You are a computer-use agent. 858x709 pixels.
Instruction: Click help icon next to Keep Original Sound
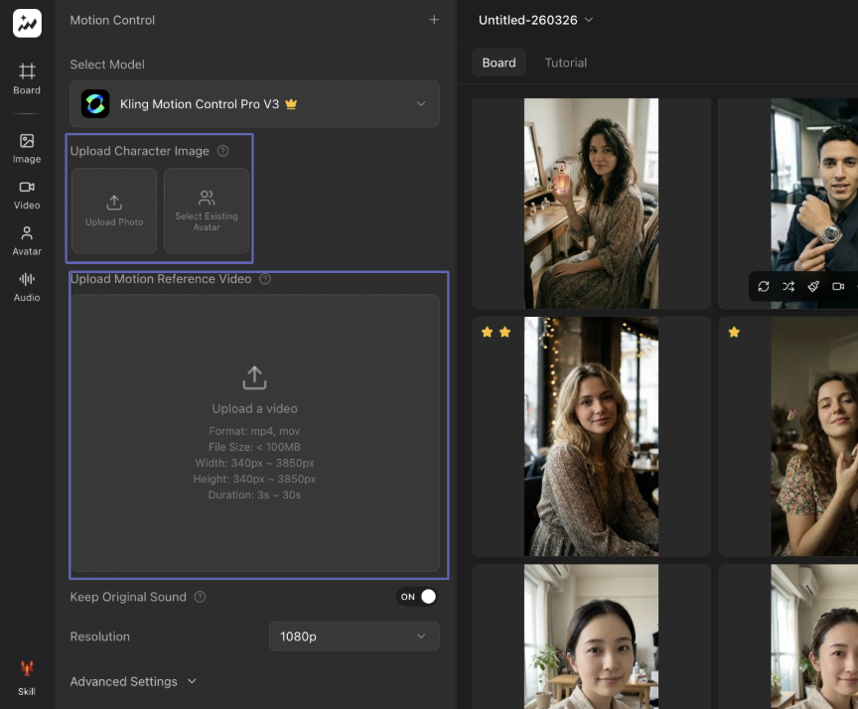201,597
